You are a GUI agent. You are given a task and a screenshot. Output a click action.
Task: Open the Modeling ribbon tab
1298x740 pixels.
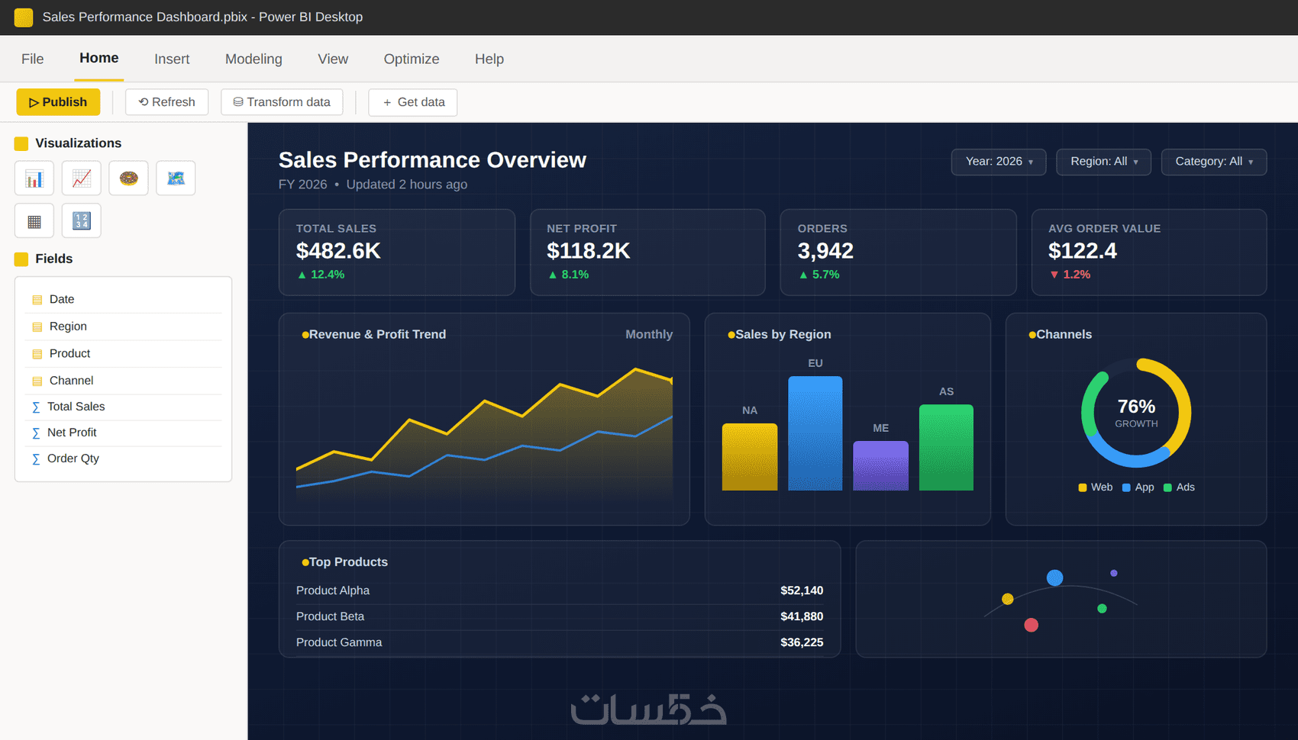click(253, 59)
